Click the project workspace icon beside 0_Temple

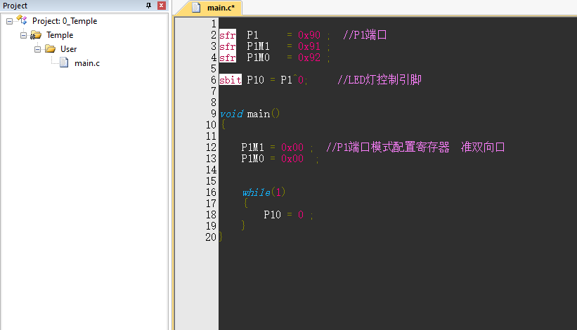click(22, 20)
